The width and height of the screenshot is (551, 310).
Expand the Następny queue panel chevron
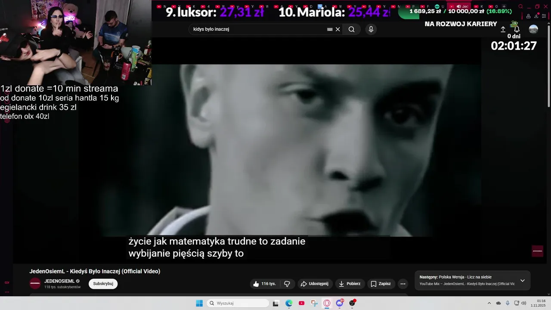pyautogui.click(x=523, y=281)
